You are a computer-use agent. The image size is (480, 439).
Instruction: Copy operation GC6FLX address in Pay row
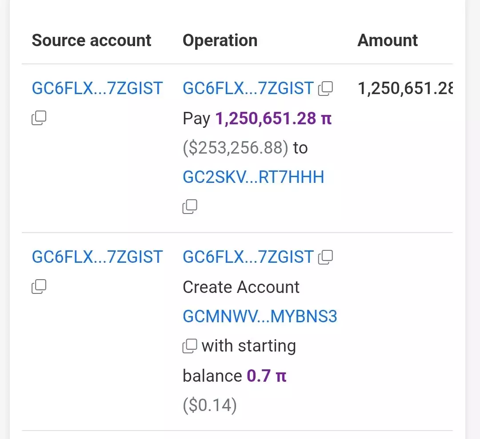point(325,89)
